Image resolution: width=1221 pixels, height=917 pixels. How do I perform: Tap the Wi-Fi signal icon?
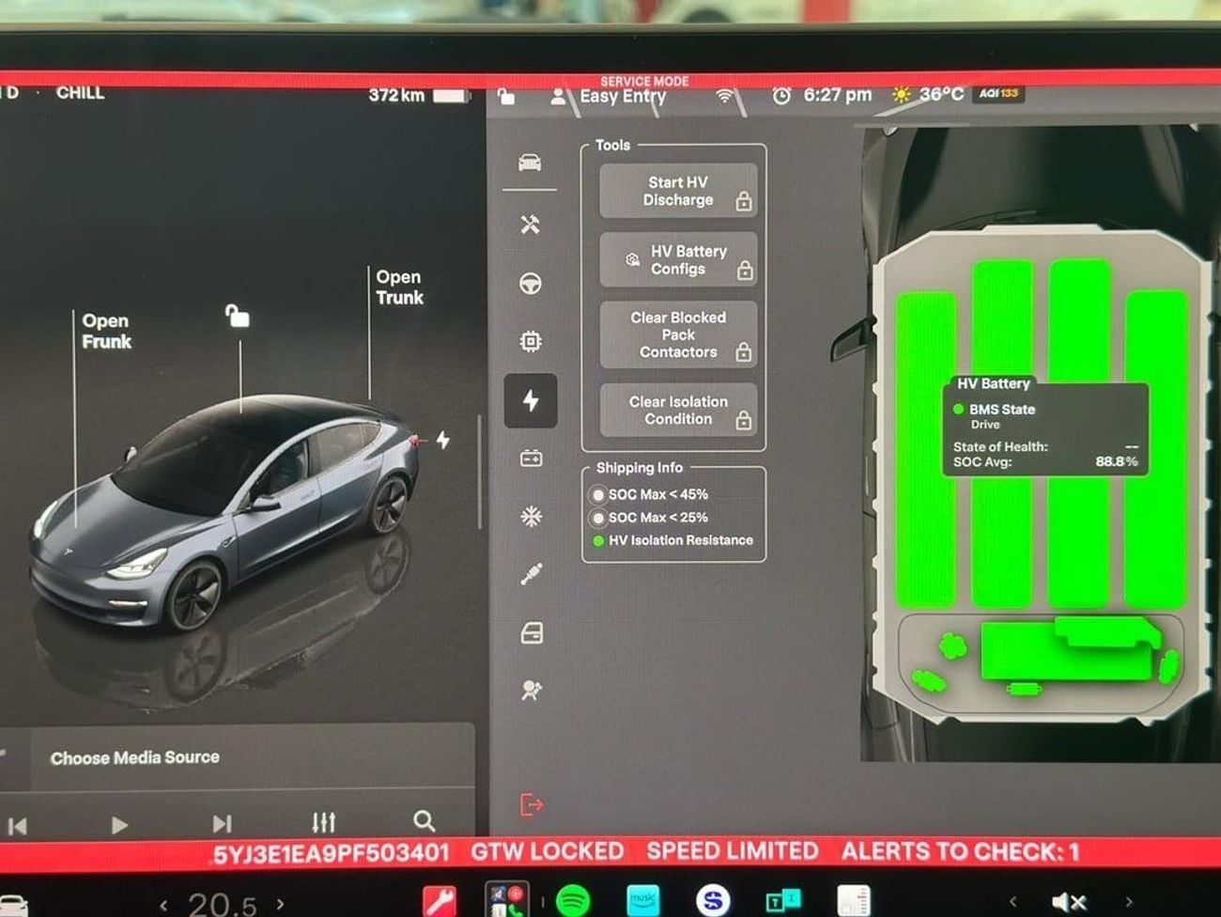tap(724, 97)
